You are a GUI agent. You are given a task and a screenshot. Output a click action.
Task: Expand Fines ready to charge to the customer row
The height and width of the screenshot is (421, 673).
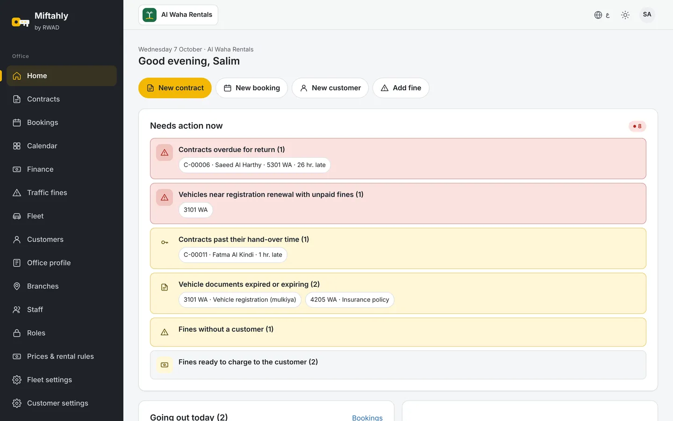click(398, 365)
